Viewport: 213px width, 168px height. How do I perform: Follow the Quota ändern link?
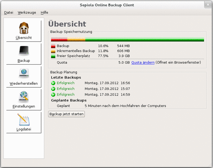tap(143, 62)
